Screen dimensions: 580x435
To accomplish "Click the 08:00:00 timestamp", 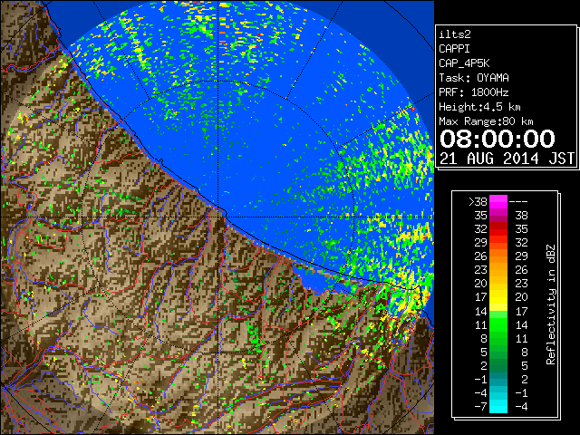I will click(x=498, y=139).
